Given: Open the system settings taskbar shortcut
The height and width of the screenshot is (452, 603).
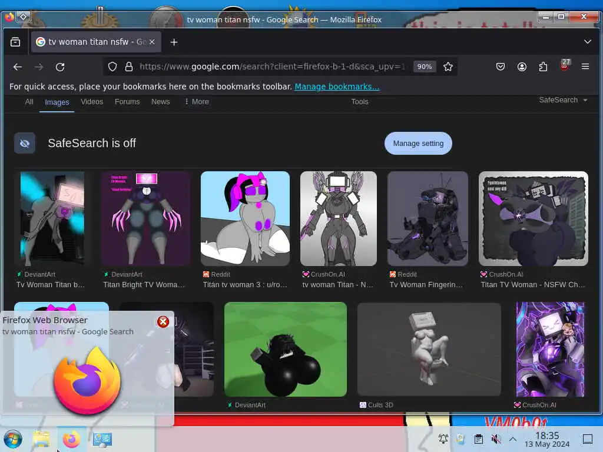Looking at the screenshot, I should [x=102, y=439].
